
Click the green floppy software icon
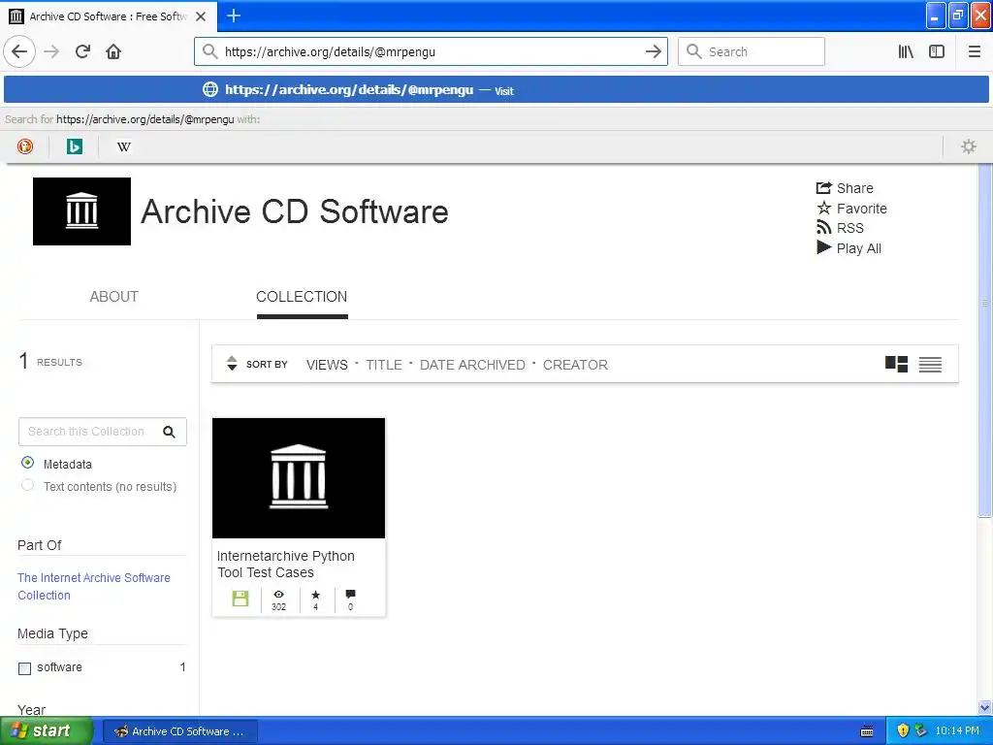240,598
